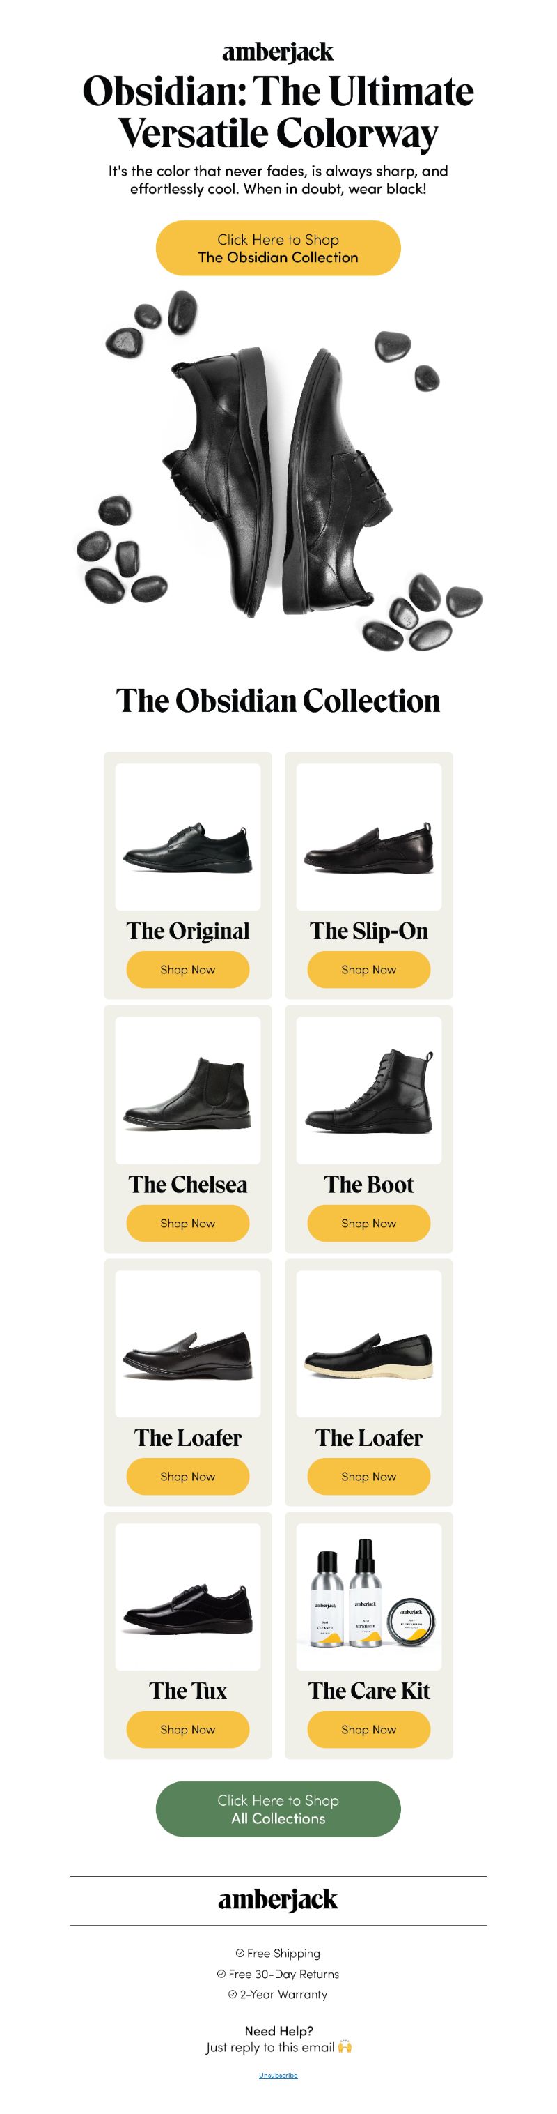
Task: Click Shop All Collections green button
Action: pos(278,1809)
